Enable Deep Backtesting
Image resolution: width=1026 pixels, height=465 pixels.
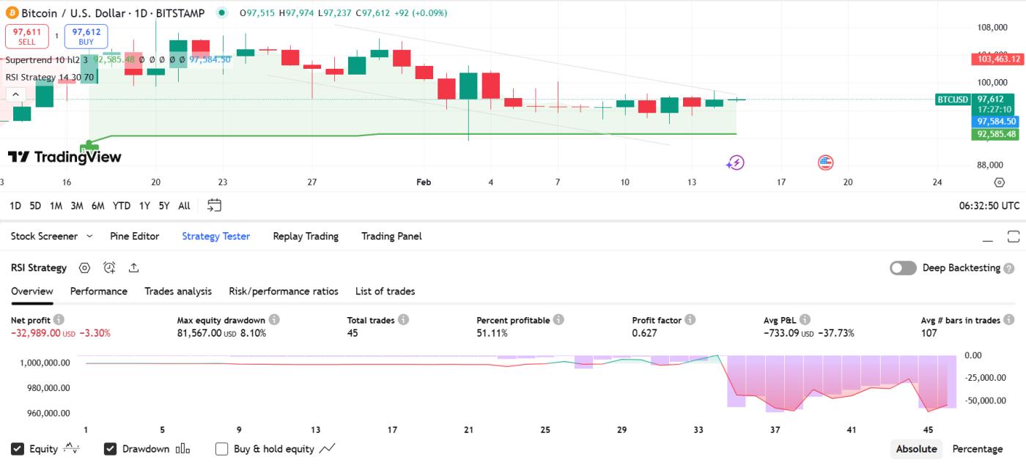904,268
